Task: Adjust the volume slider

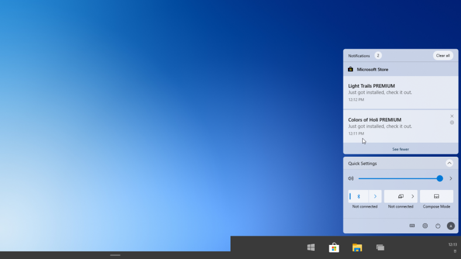Action: point(400,178)
